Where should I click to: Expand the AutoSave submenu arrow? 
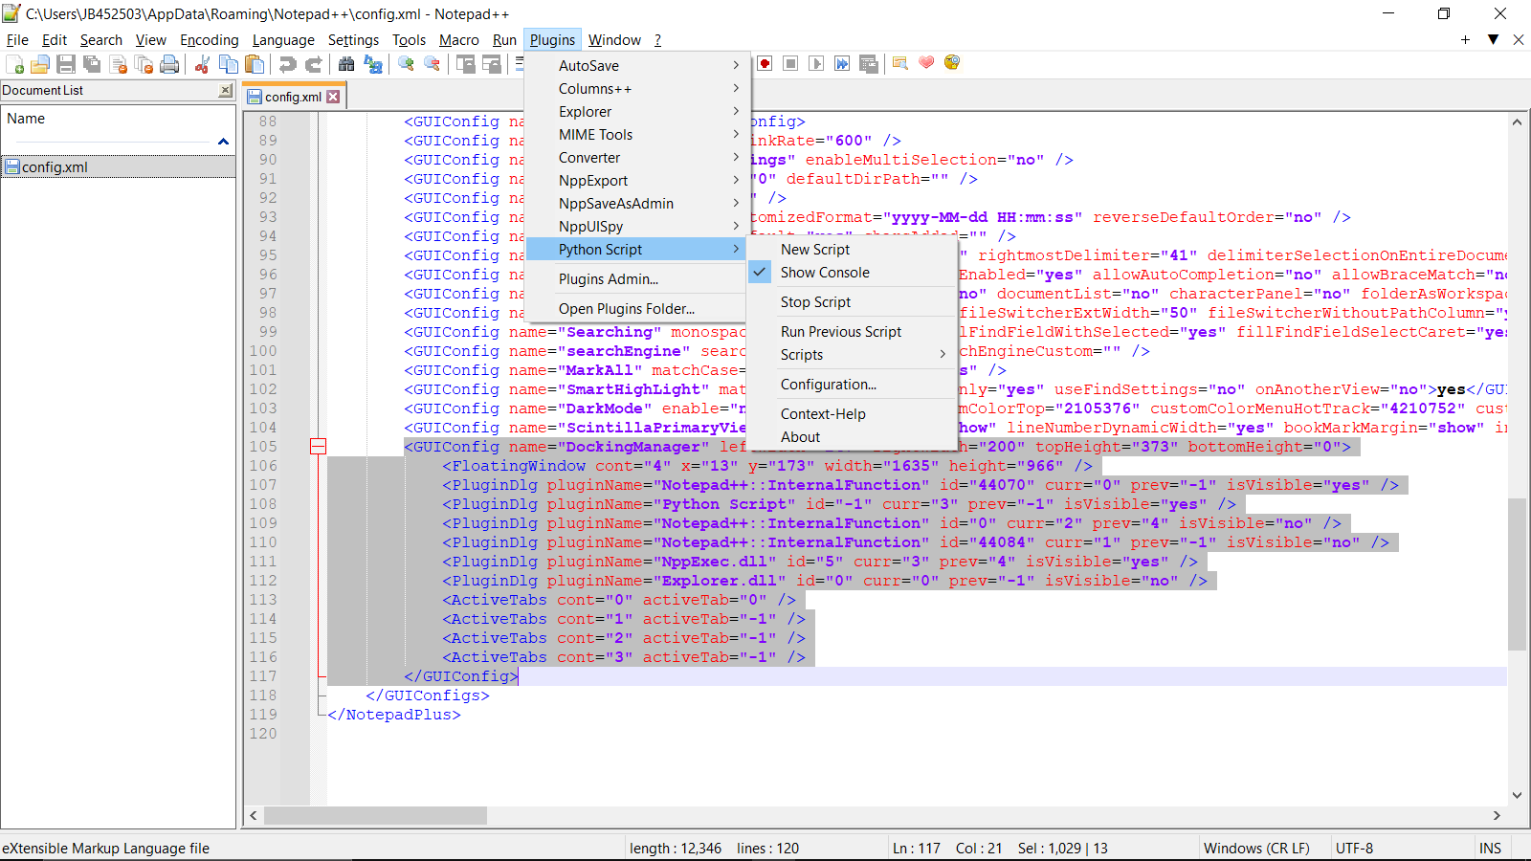[736, 65]
